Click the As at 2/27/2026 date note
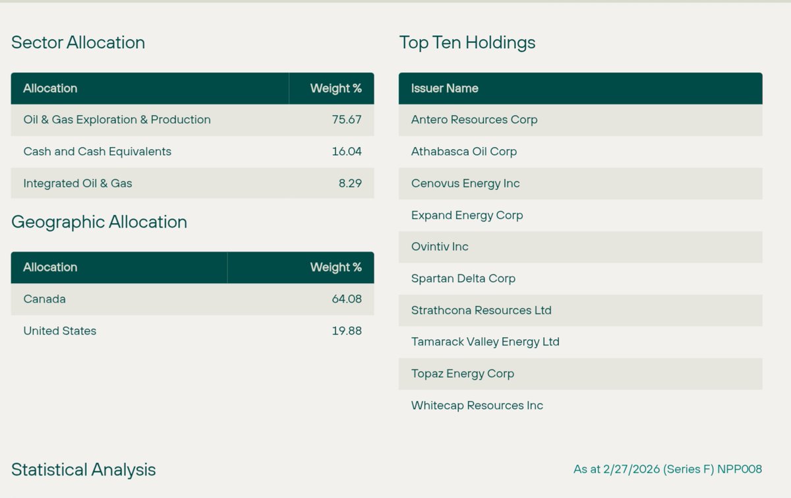The image size is (791, 498). (x=668, y=470)
